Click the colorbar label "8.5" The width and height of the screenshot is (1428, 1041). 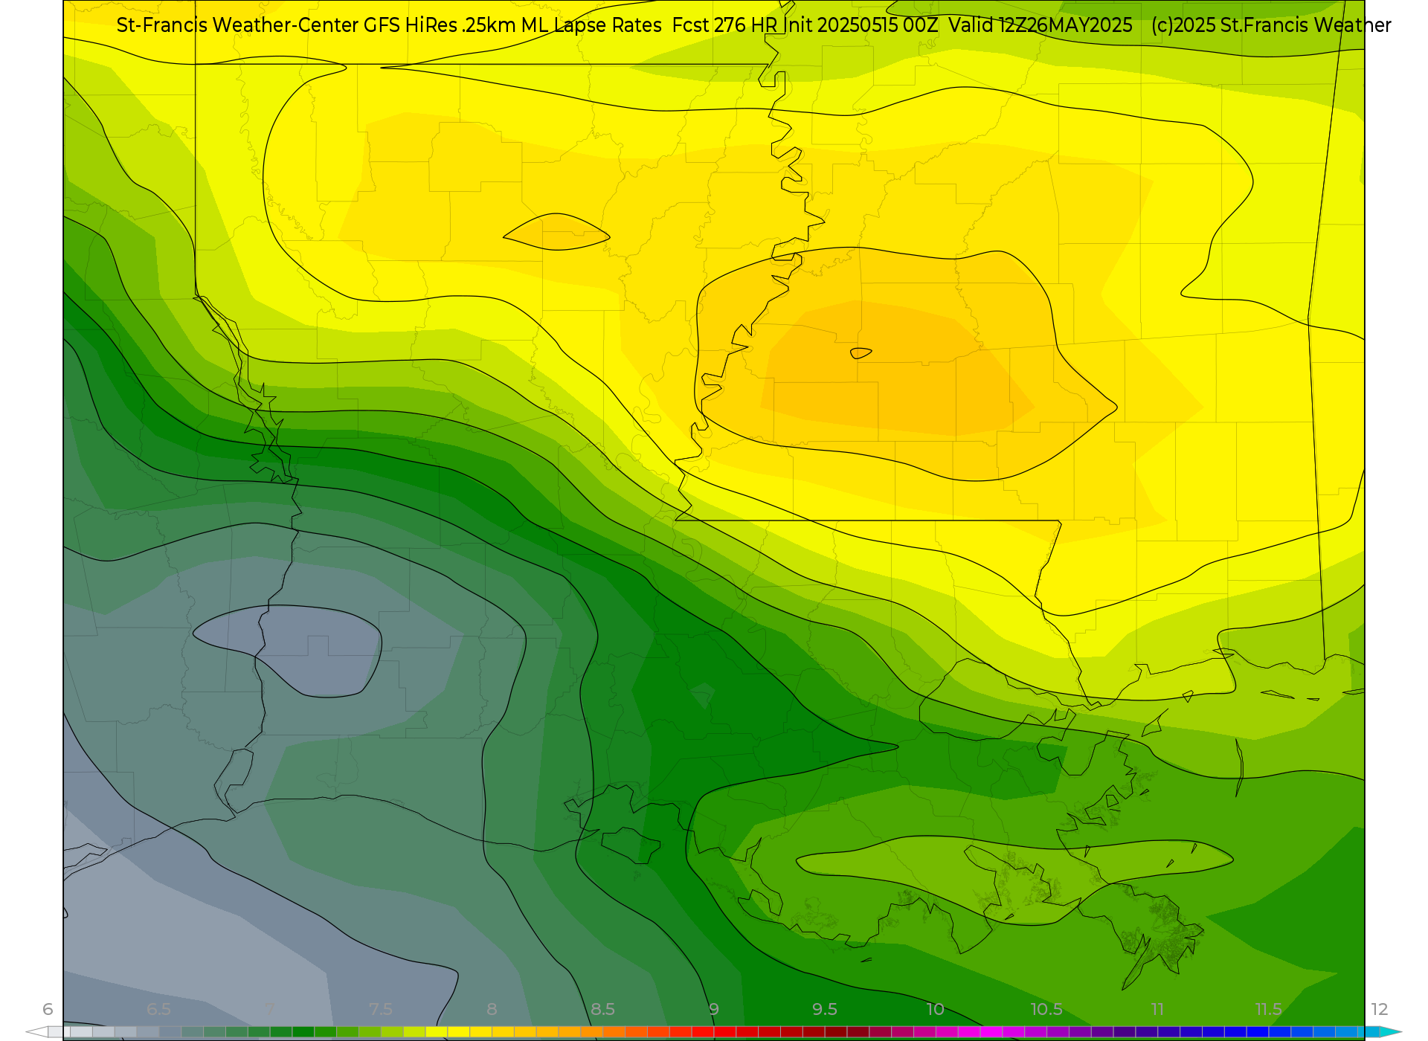pos(602,1009)
